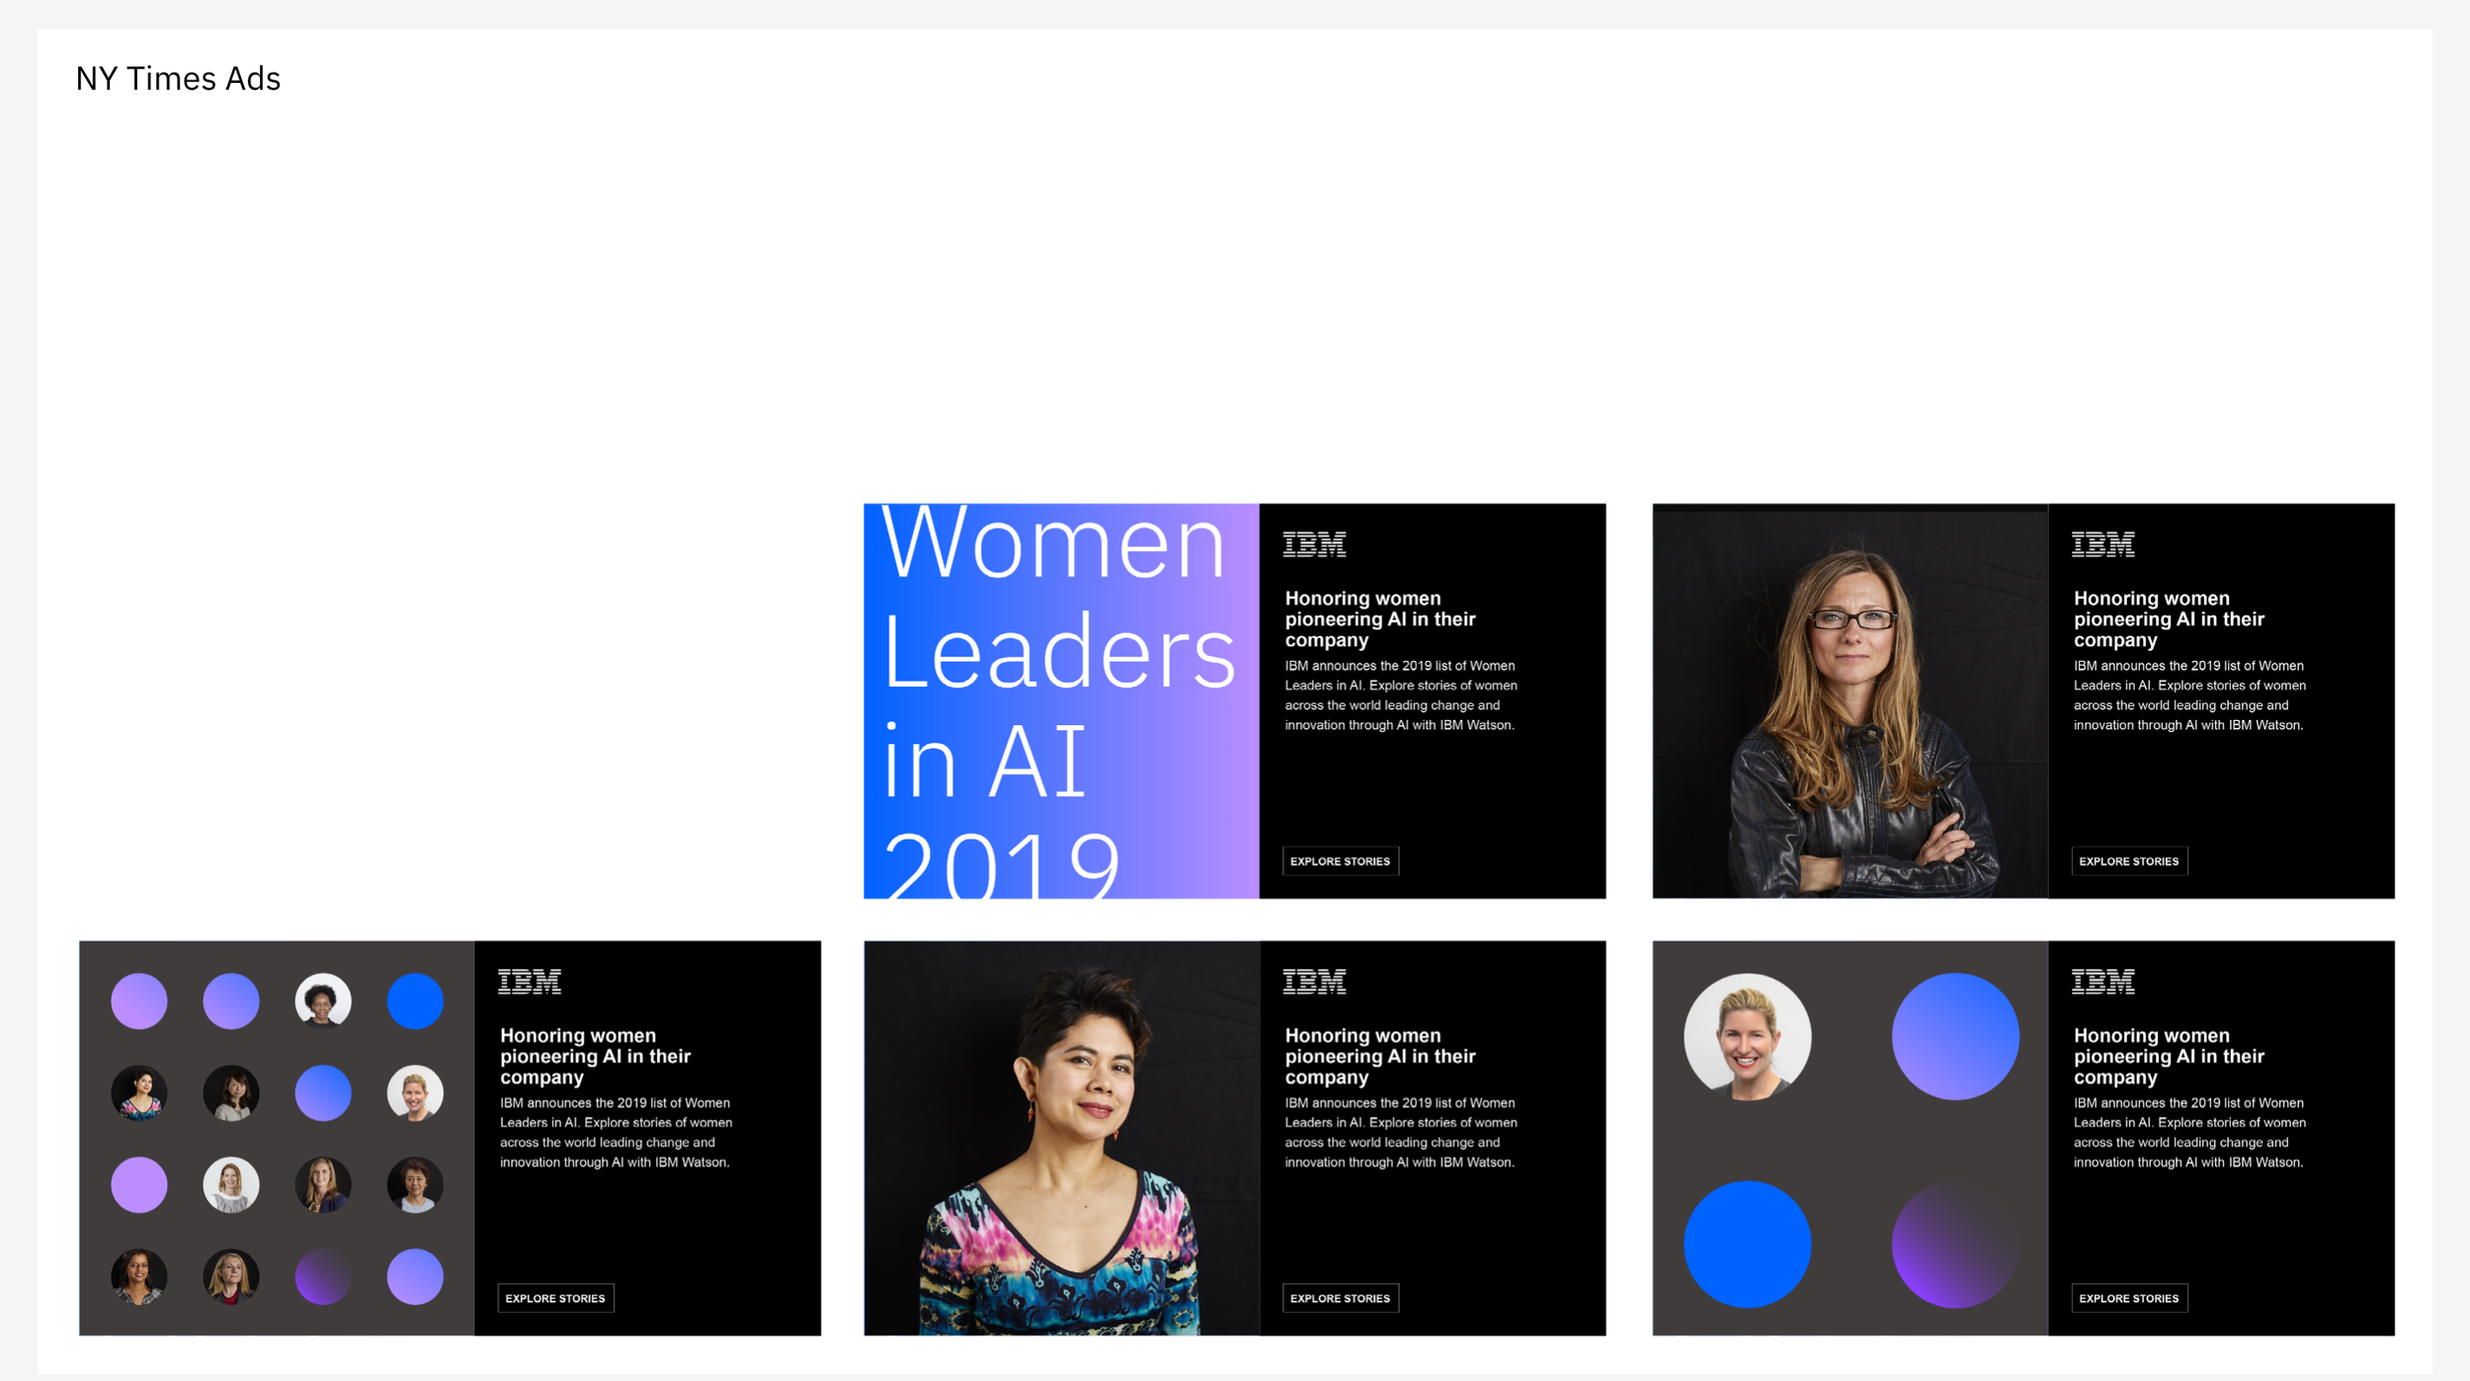Image resolution: width=2470 pixels, height=1381 pixels.
Task: Click EXPLORE STORIES in the glasses-wearing woman ad
Action: [x=2129, y=860]
